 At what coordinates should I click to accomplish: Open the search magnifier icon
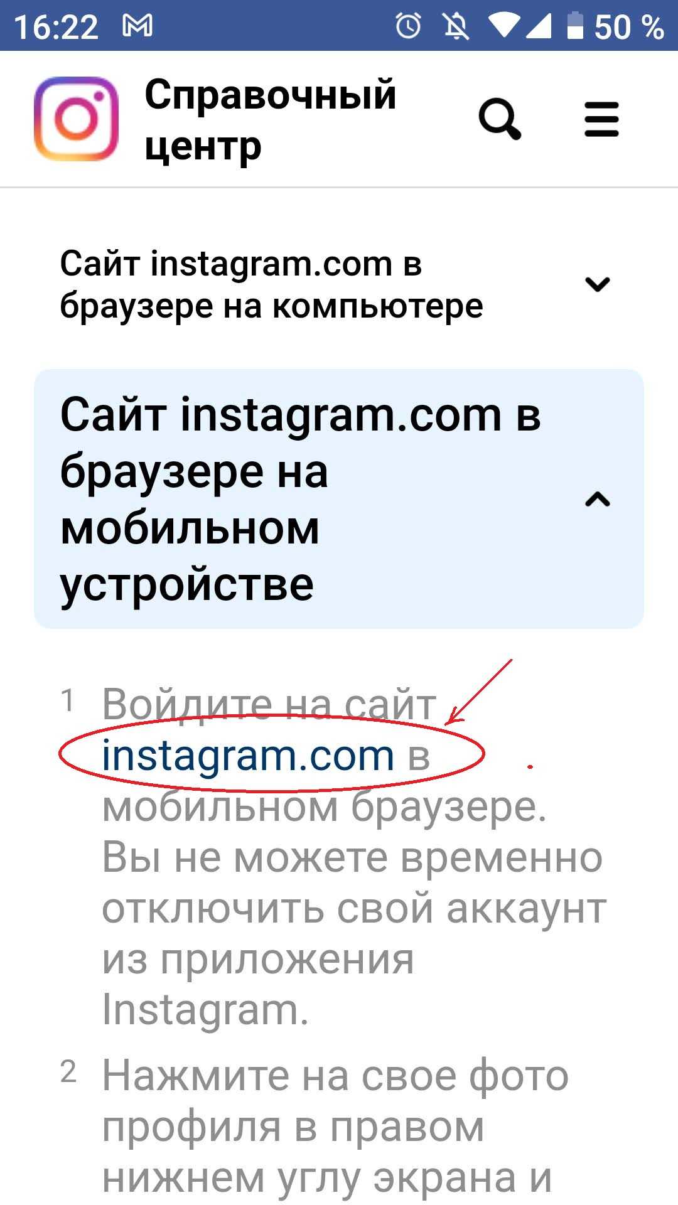coord(500,119)
